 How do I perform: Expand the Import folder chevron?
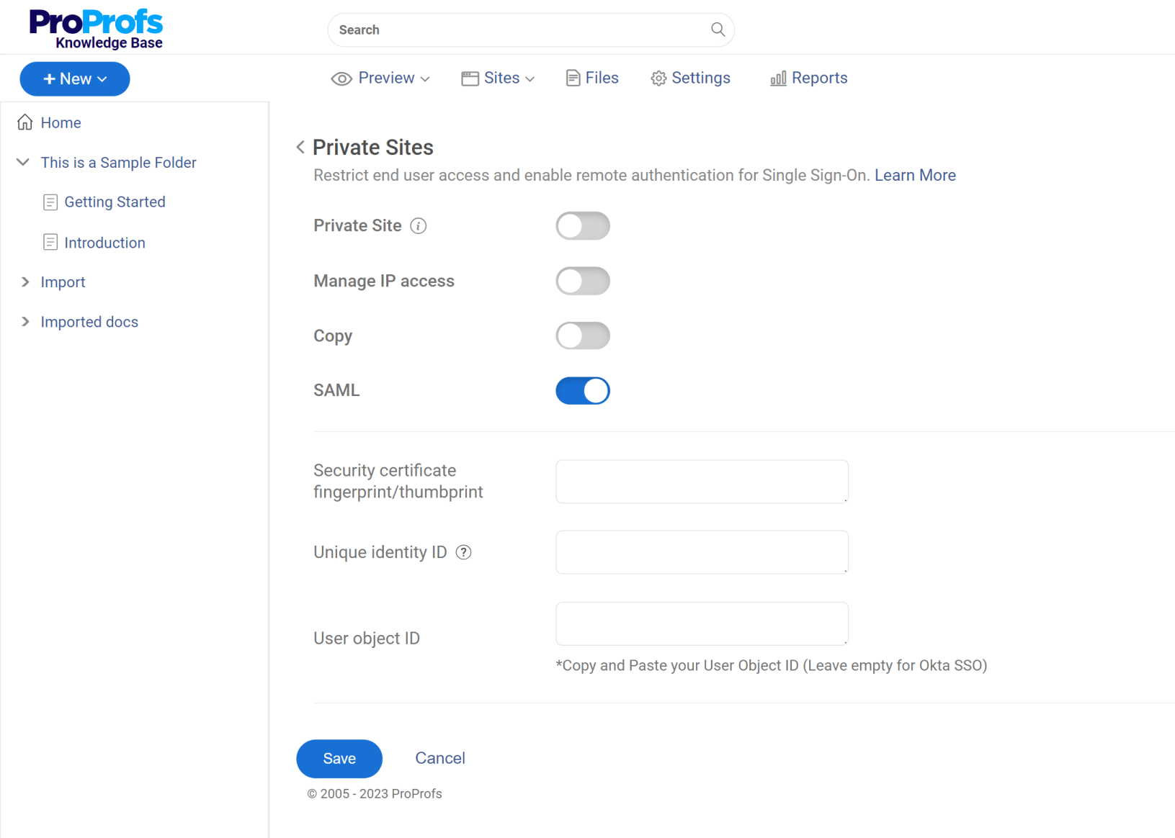25,282
